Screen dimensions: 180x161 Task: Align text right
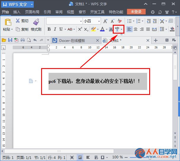click(x=142, y=29)
